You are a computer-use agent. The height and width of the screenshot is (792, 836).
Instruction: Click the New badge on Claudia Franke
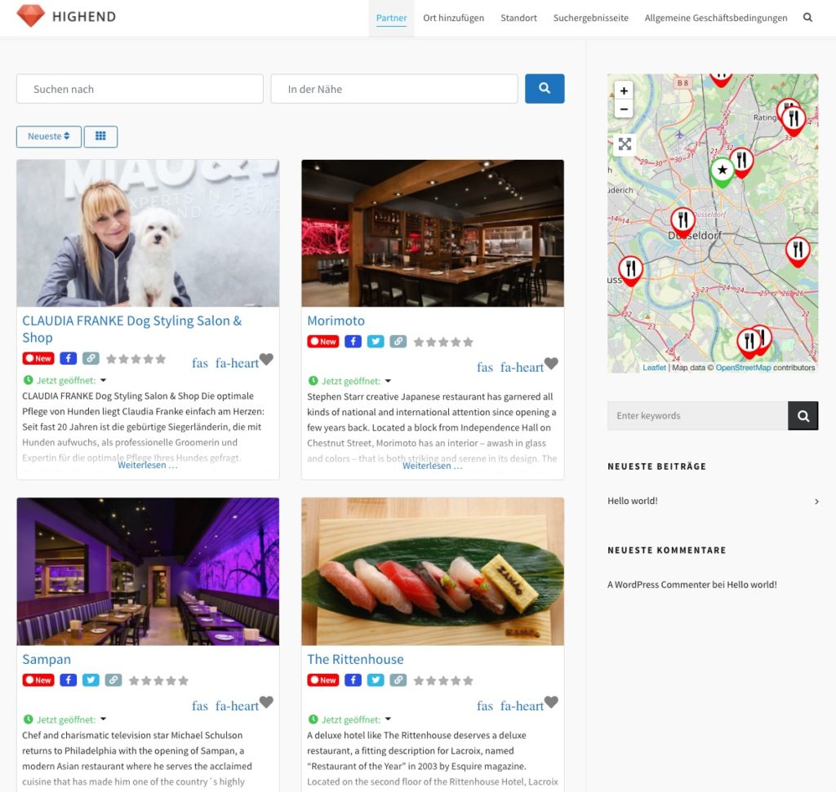(x=38, y=358)
